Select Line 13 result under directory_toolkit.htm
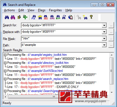117x107 pixels. pyautogui.click(x=41, y=67)
